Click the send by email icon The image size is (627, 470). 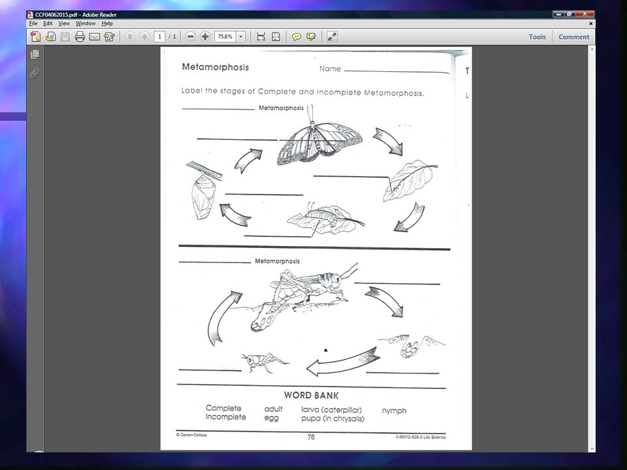[x=95, y=37]
